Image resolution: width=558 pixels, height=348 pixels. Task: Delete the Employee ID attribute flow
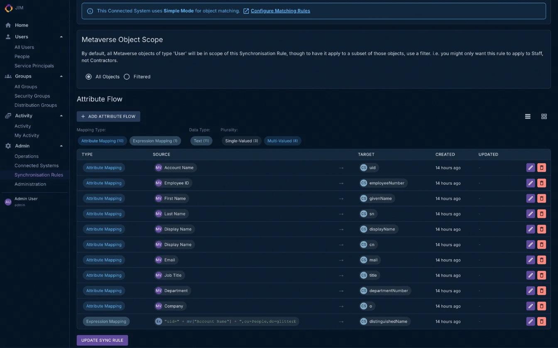pos(541,183)
